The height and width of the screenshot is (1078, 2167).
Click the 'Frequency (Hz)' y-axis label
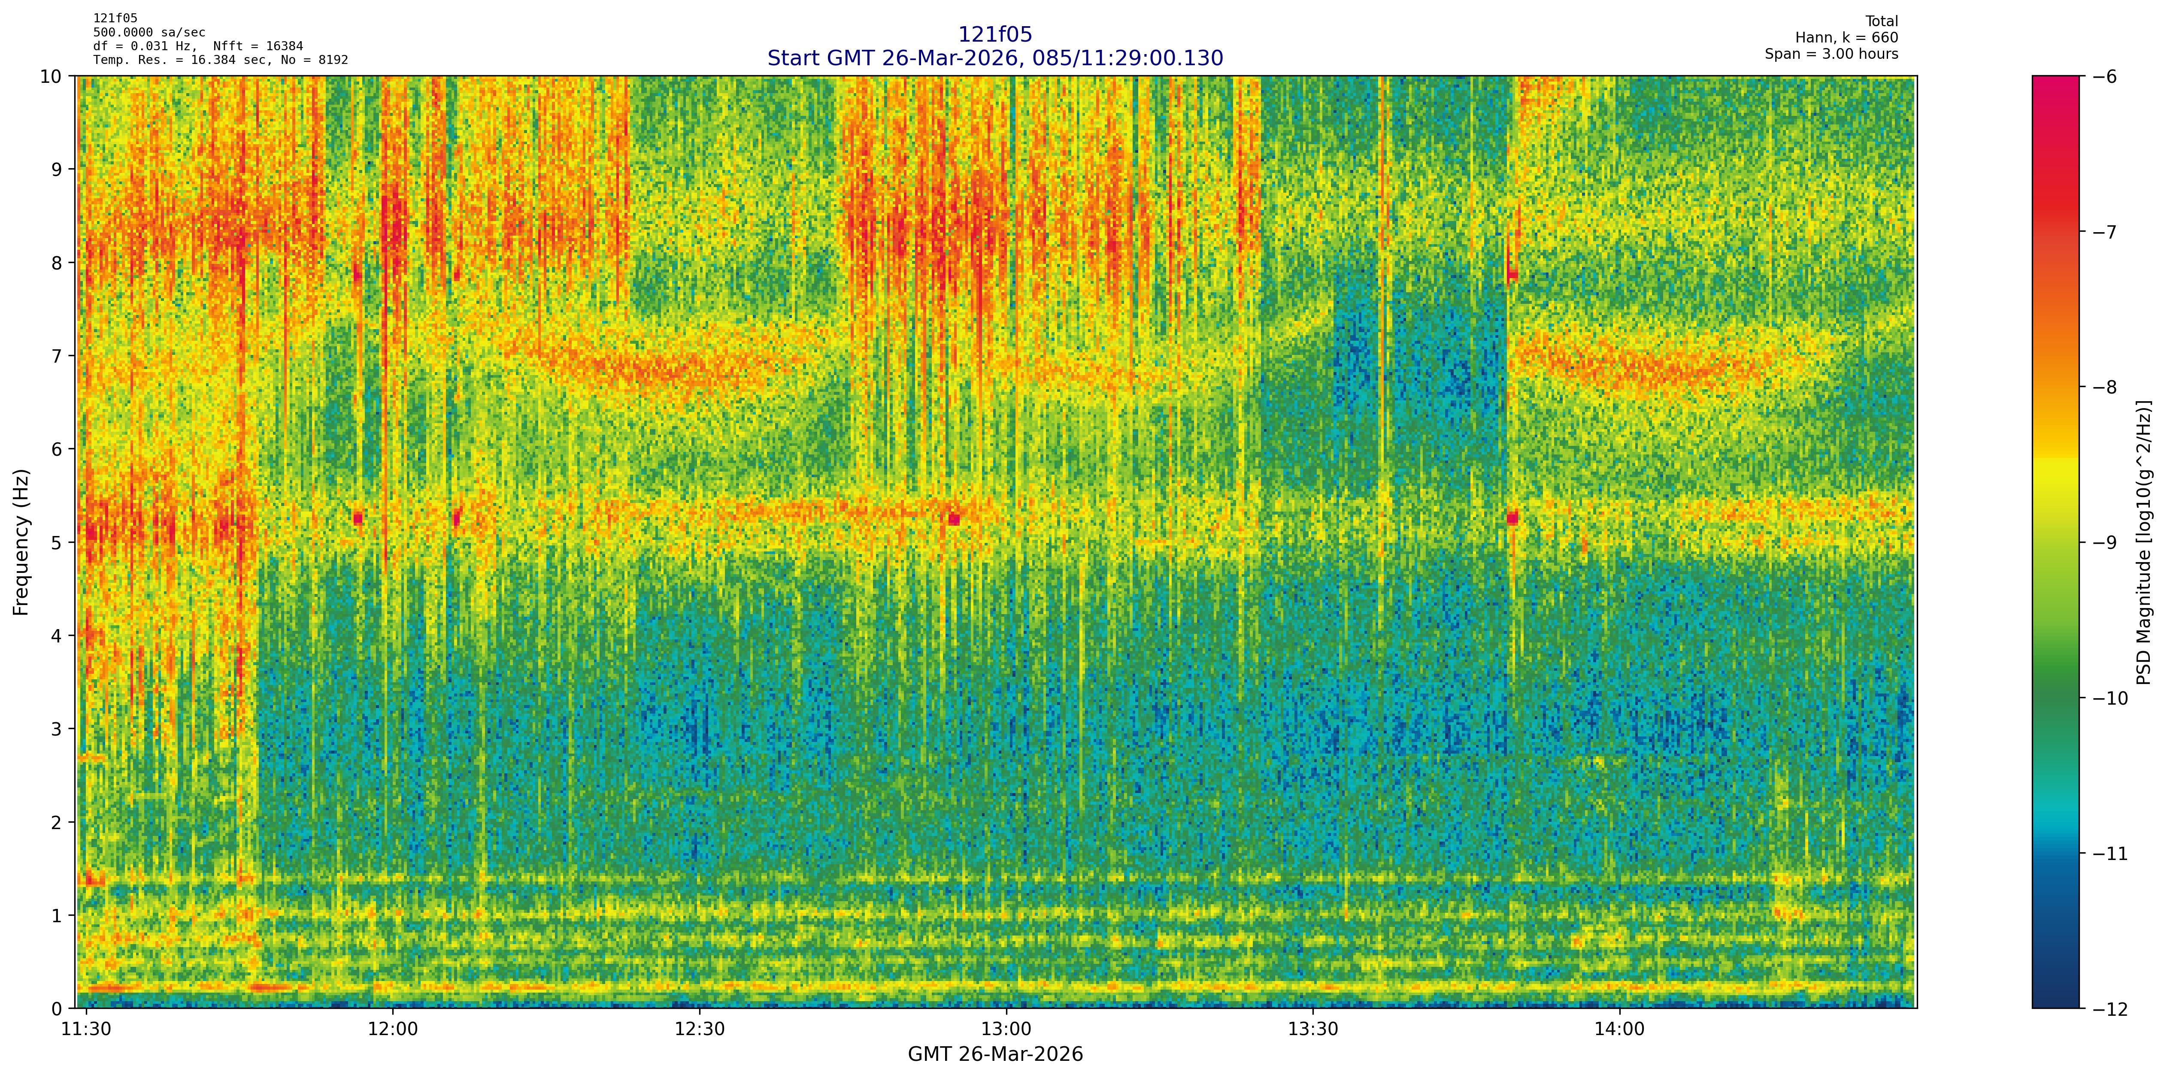(22, 542)
